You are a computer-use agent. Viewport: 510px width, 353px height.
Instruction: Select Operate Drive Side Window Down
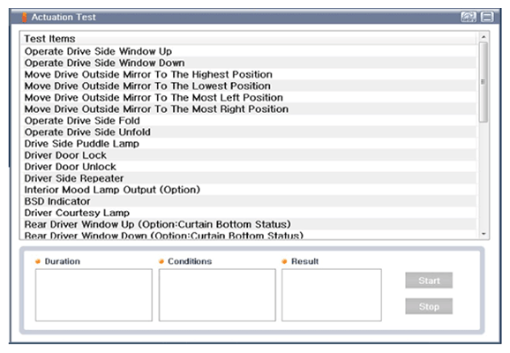(x=250, y=63)
